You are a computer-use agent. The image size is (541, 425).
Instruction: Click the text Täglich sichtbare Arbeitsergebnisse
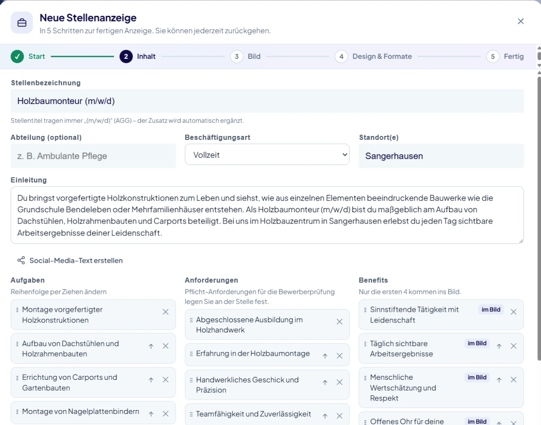[401, 349]
